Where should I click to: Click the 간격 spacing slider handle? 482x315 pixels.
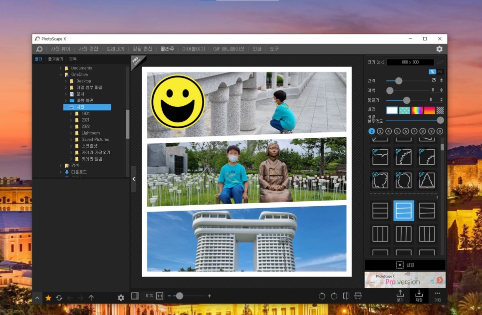(399, 80)
